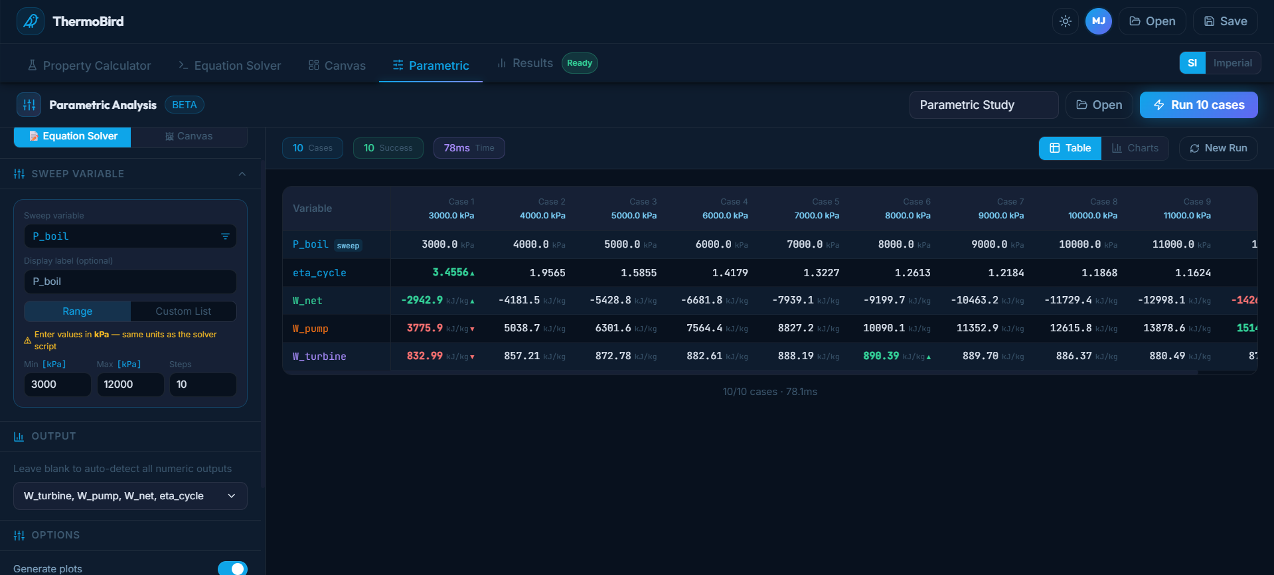The image size is (1274, 575).
Task: Click the sweep tag next to P_boil
Action: click(x=348, y=246)
